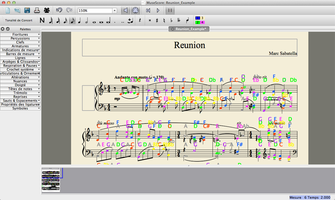Viewport: 335px width, 200px height.
Task: Open a score using the folder icon
Action: [17, 10]
